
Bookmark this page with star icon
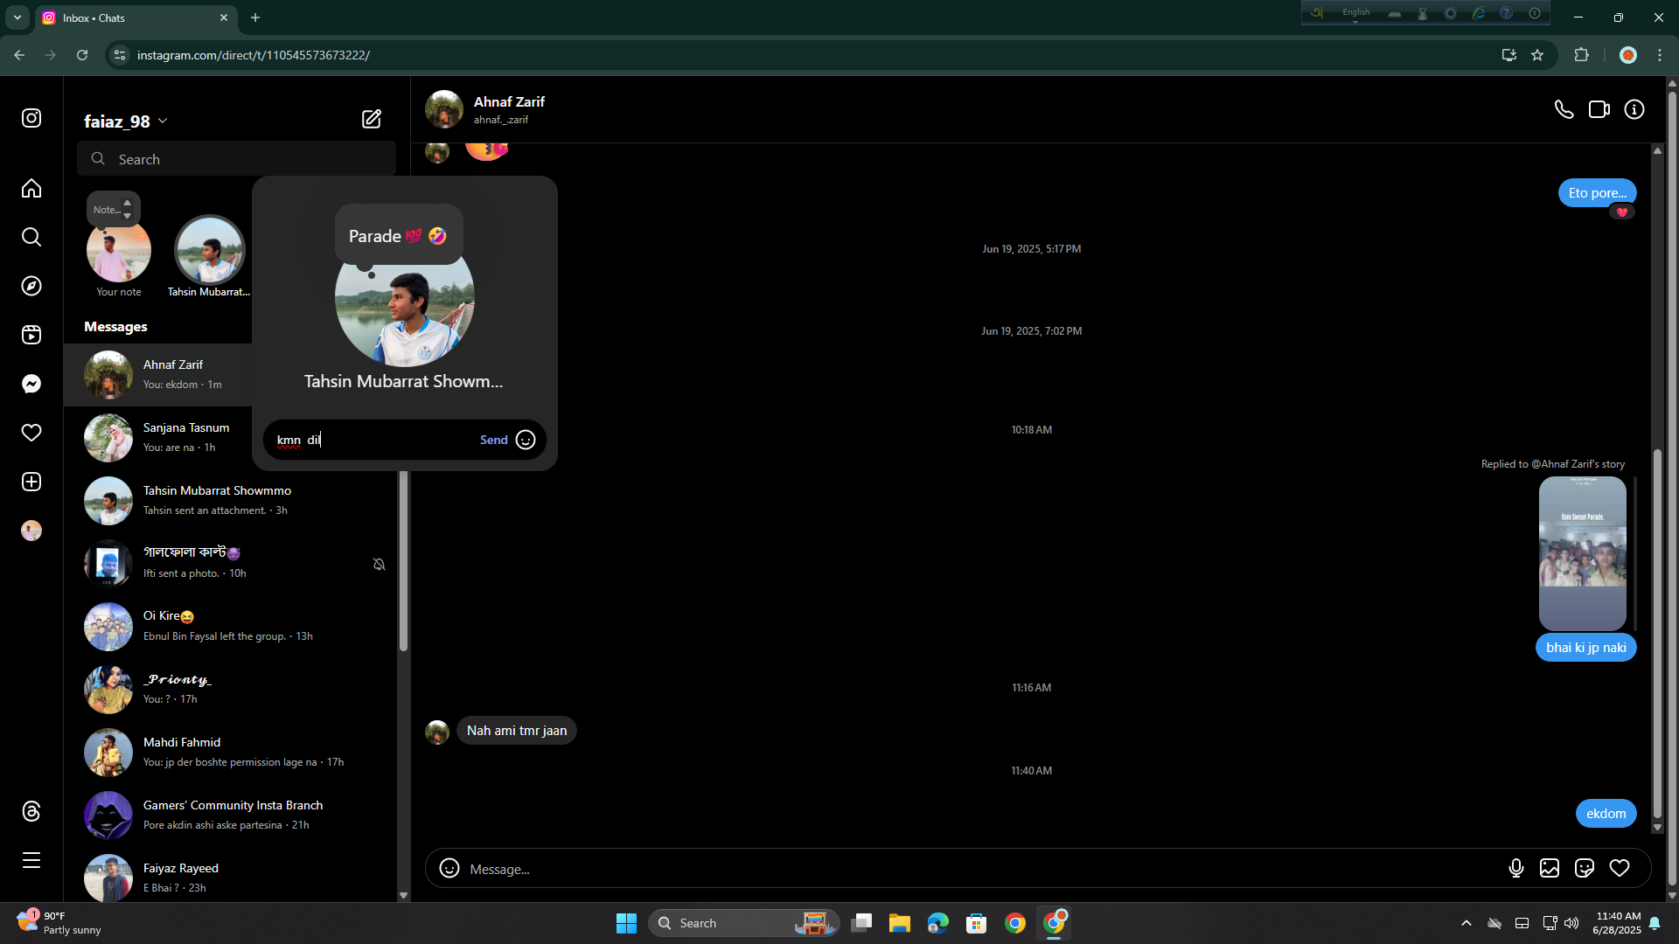pyautogui.click(x=1537, y=55)
